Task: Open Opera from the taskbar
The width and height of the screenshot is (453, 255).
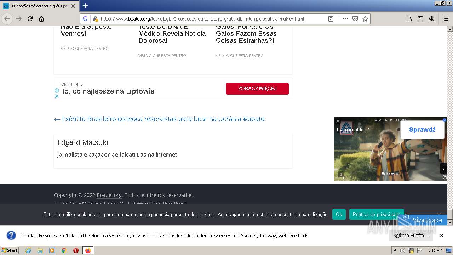Action: [x=76, y=250]
